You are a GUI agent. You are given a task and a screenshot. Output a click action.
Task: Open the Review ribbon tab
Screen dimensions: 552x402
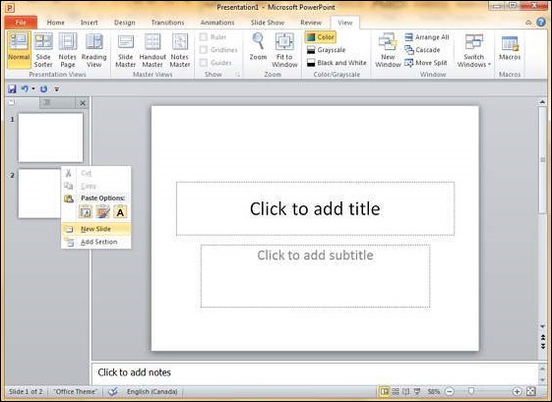click(x=311, y=23)
